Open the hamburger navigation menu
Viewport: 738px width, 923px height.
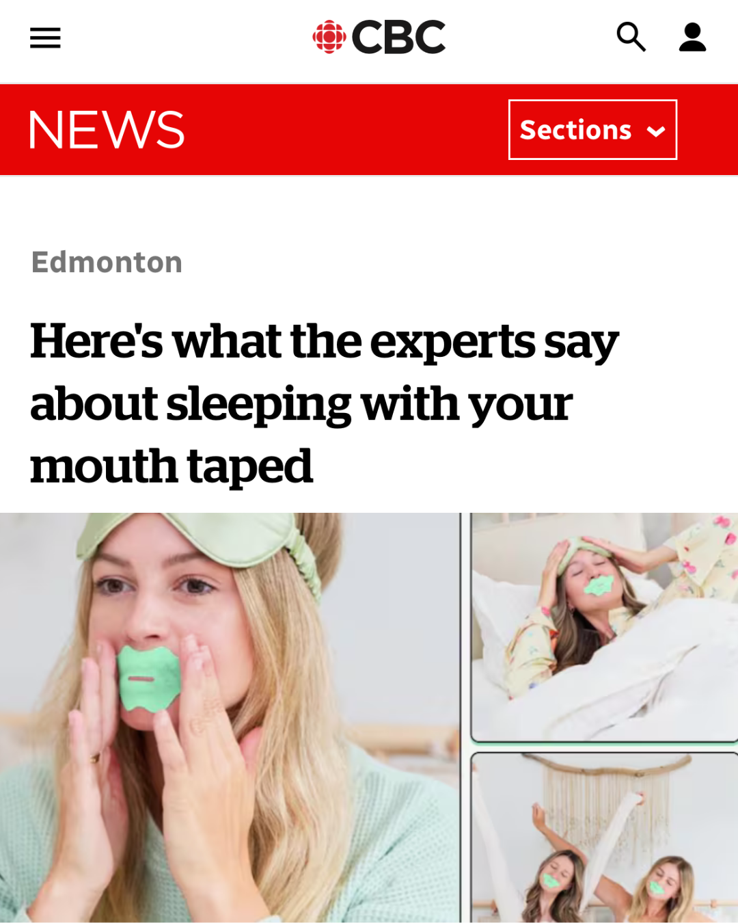pyautogui.click(x=45, y=38)
